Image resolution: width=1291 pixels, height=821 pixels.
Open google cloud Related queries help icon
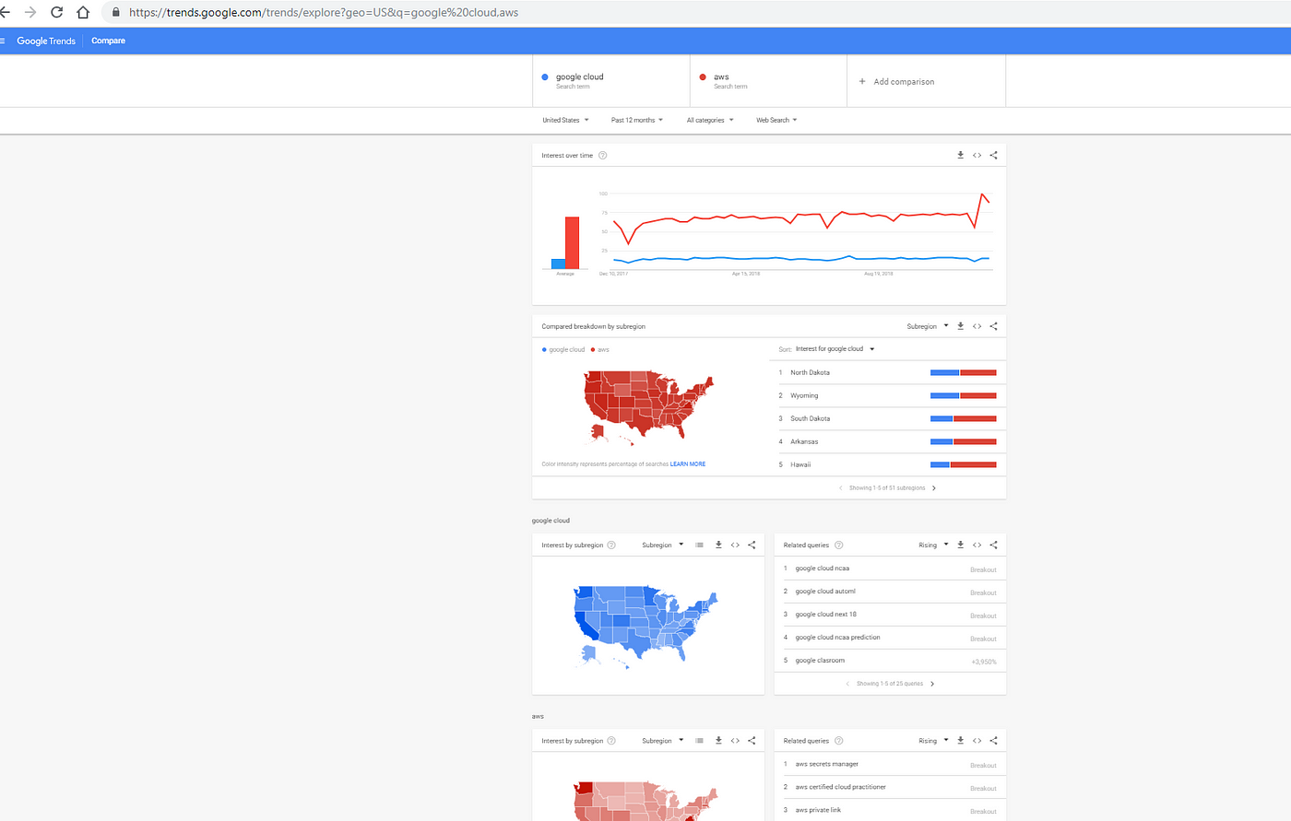[838, 545]
